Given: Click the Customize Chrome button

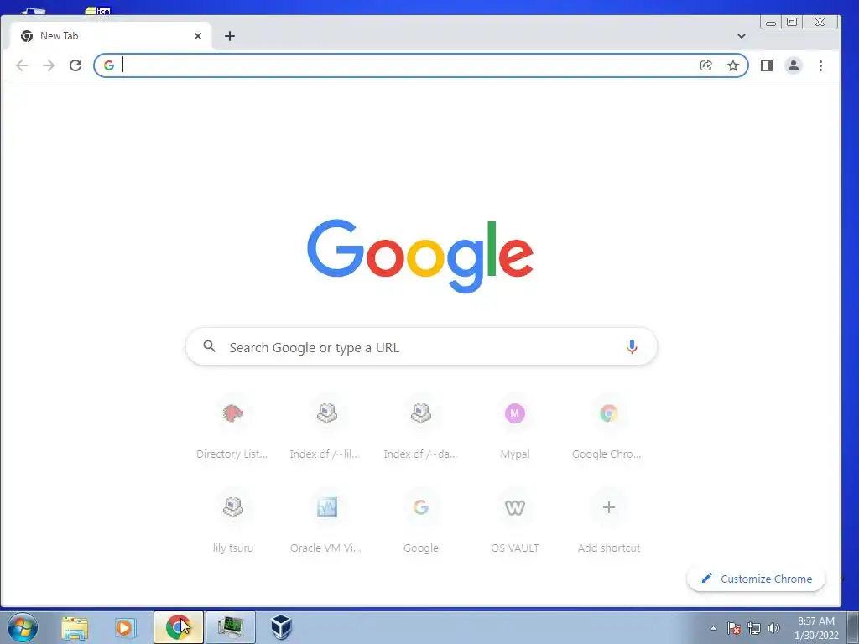Looking at the screenshot, I should click(756, 579).
